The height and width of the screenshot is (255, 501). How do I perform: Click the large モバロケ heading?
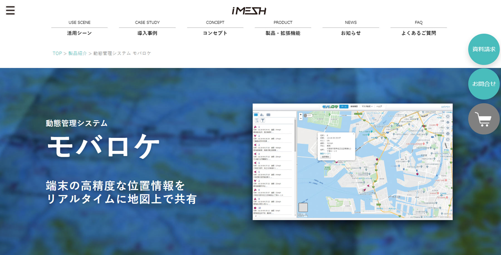coord(104,146)
